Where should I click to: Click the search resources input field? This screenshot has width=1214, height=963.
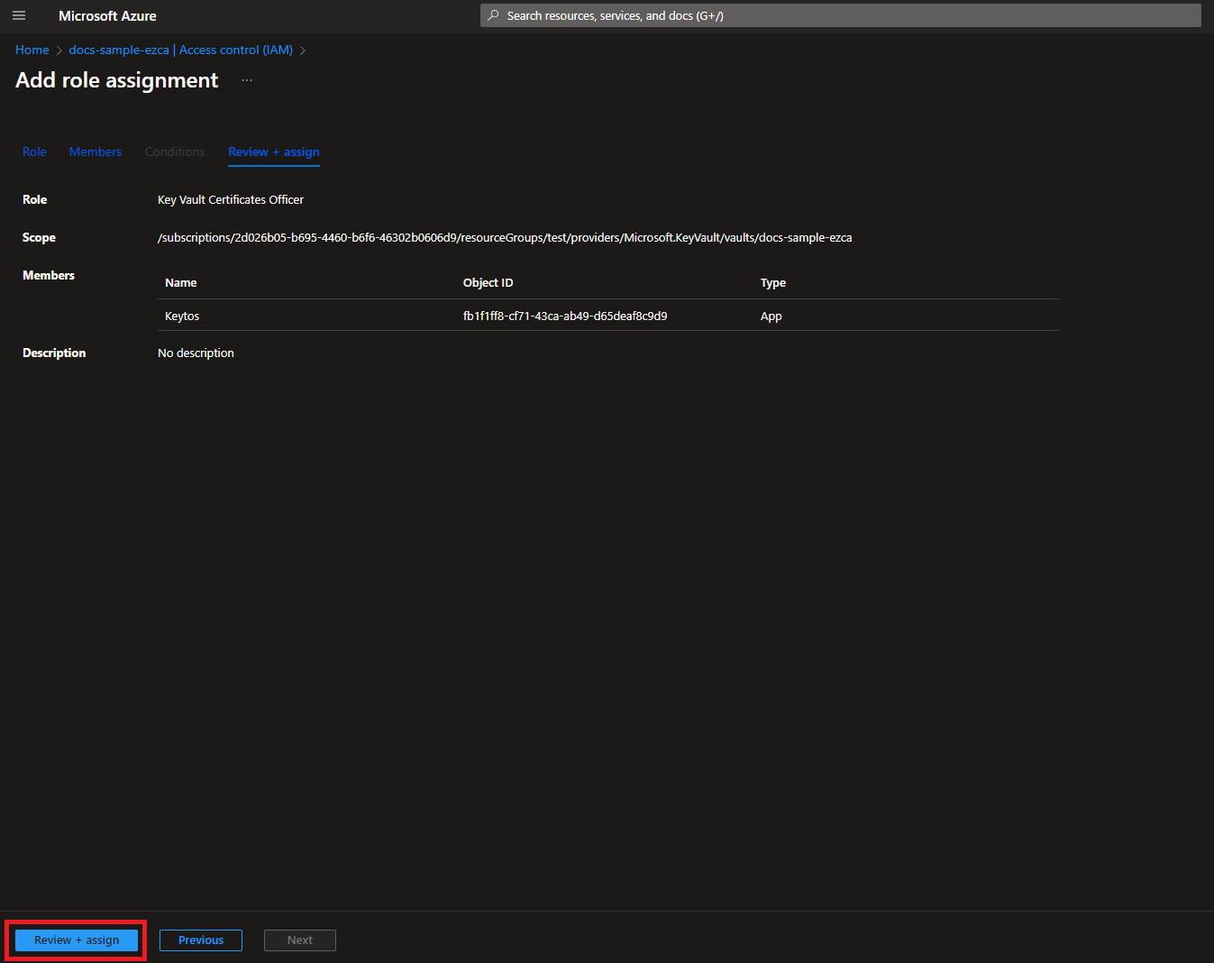click(x=840, y=15)
